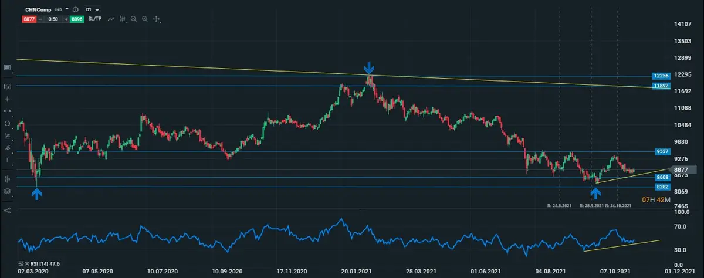Open the layers icon in left sidebar
704x278 pixels.
point(7,191)
